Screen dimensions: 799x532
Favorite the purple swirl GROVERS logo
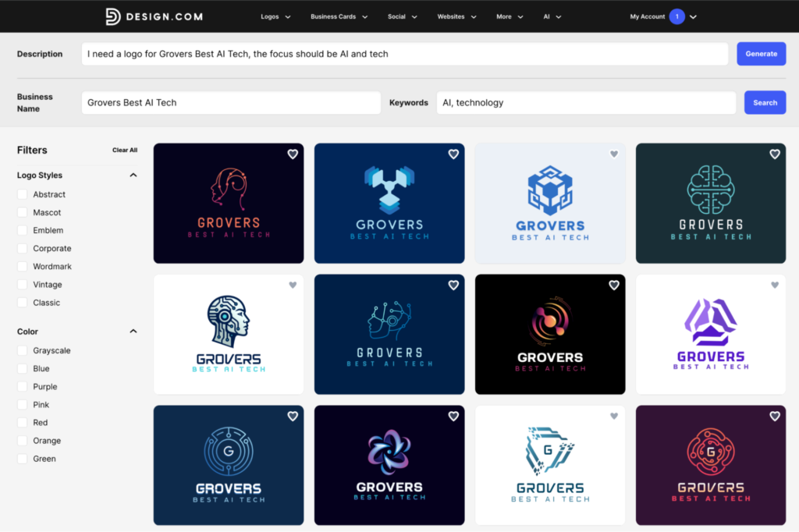coord(453,417)
